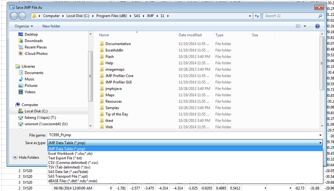This screenshot has width=334, height=191.
Task: Select SAS Data Set (*.sas7bdat) type
Action: [x=185, y=172]
